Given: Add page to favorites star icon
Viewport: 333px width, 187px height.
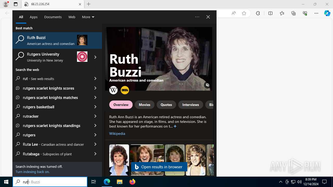Looking at the screenshot, I should pyautogui.click(x=244, y=13).
